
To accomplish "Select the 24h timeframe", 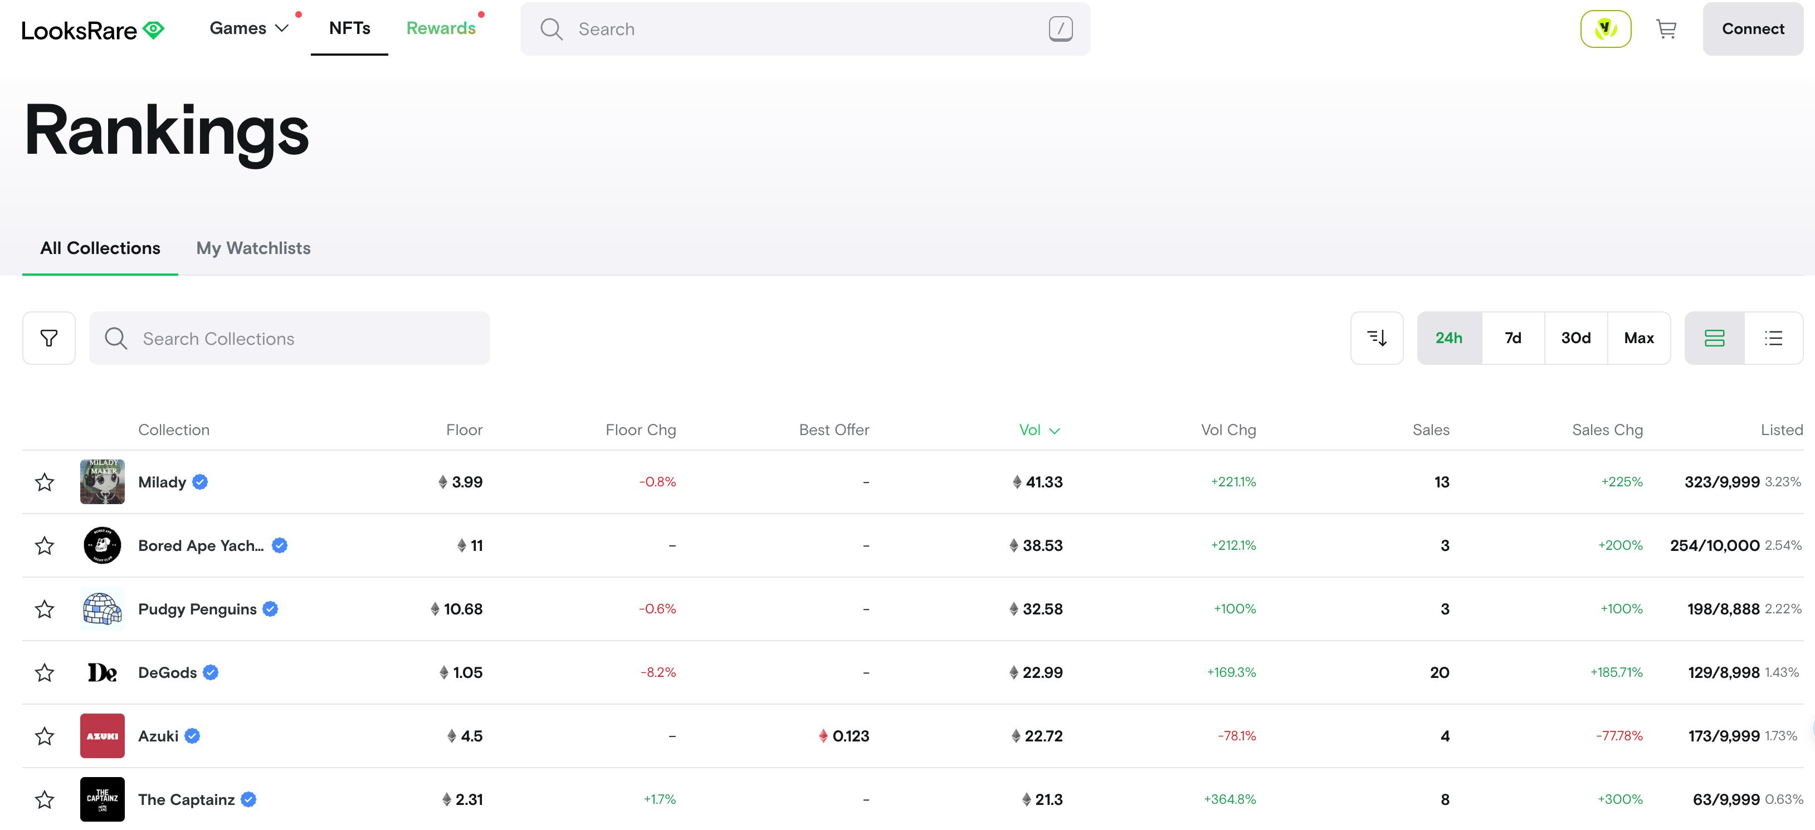I will 1450,338.
